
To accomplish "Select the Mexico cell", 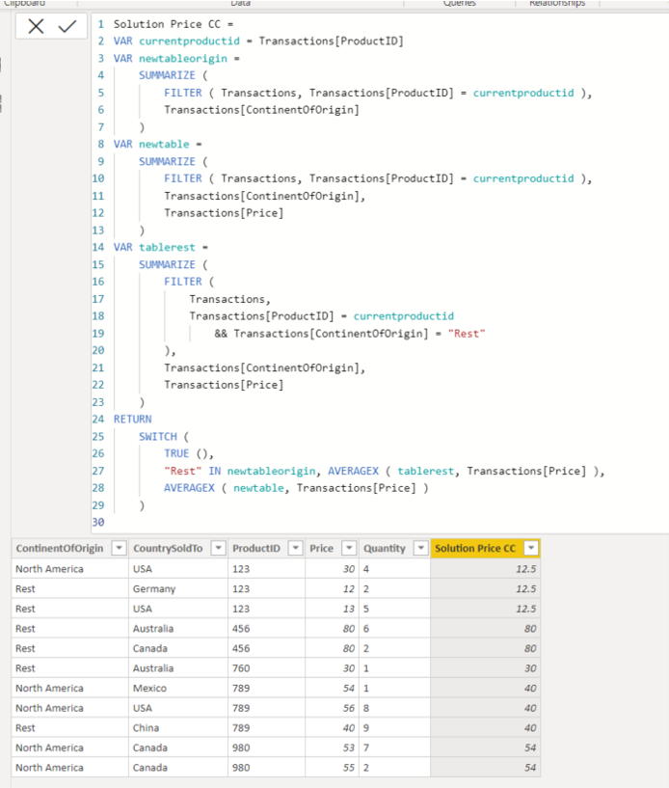I will tap(178, 688).
